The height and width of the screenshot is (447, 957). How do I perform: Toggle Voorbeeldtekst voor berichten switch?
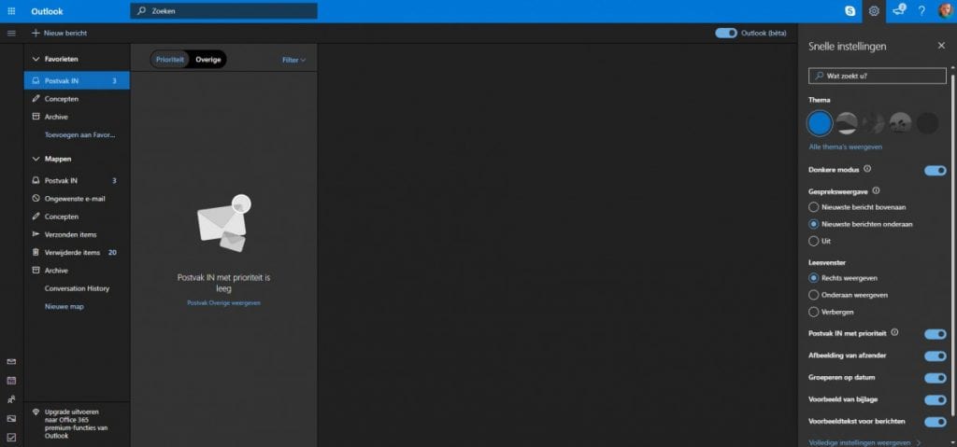935,422
